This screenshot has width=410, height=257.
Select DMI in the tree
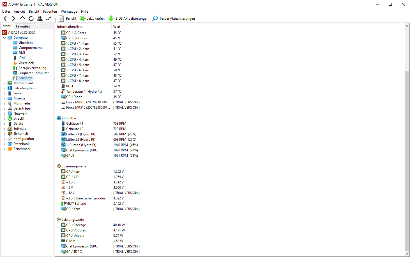coord(22,53)
